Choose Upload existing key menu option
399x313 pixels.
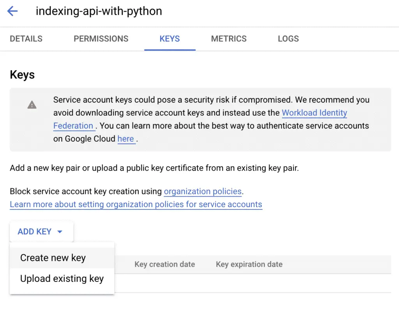point(62,279)
